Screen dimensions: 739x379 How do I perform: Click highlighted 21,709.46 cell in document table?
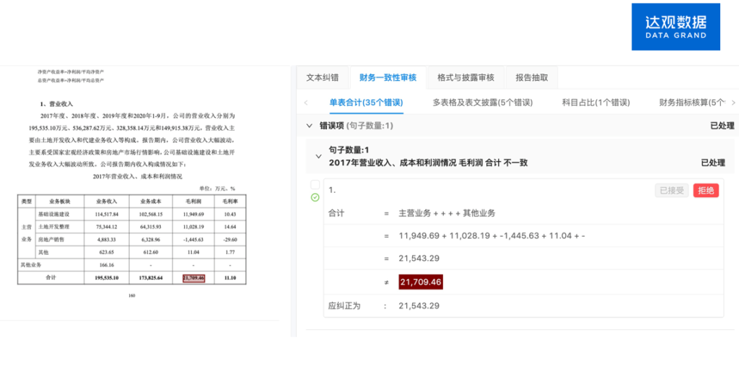coord(194,277)
